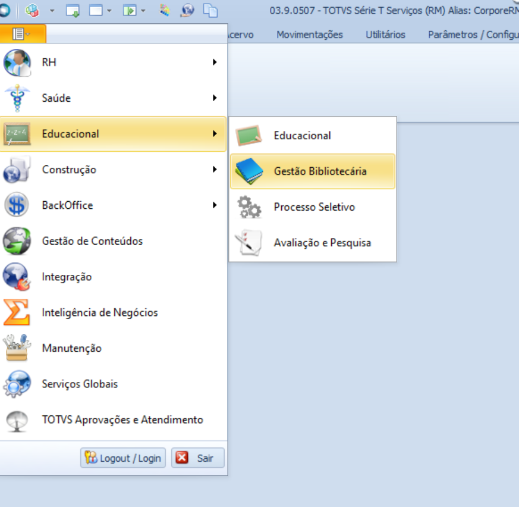Click the colorful palette toolbar icon
The image size is (519, 507).
click(165, 11)
